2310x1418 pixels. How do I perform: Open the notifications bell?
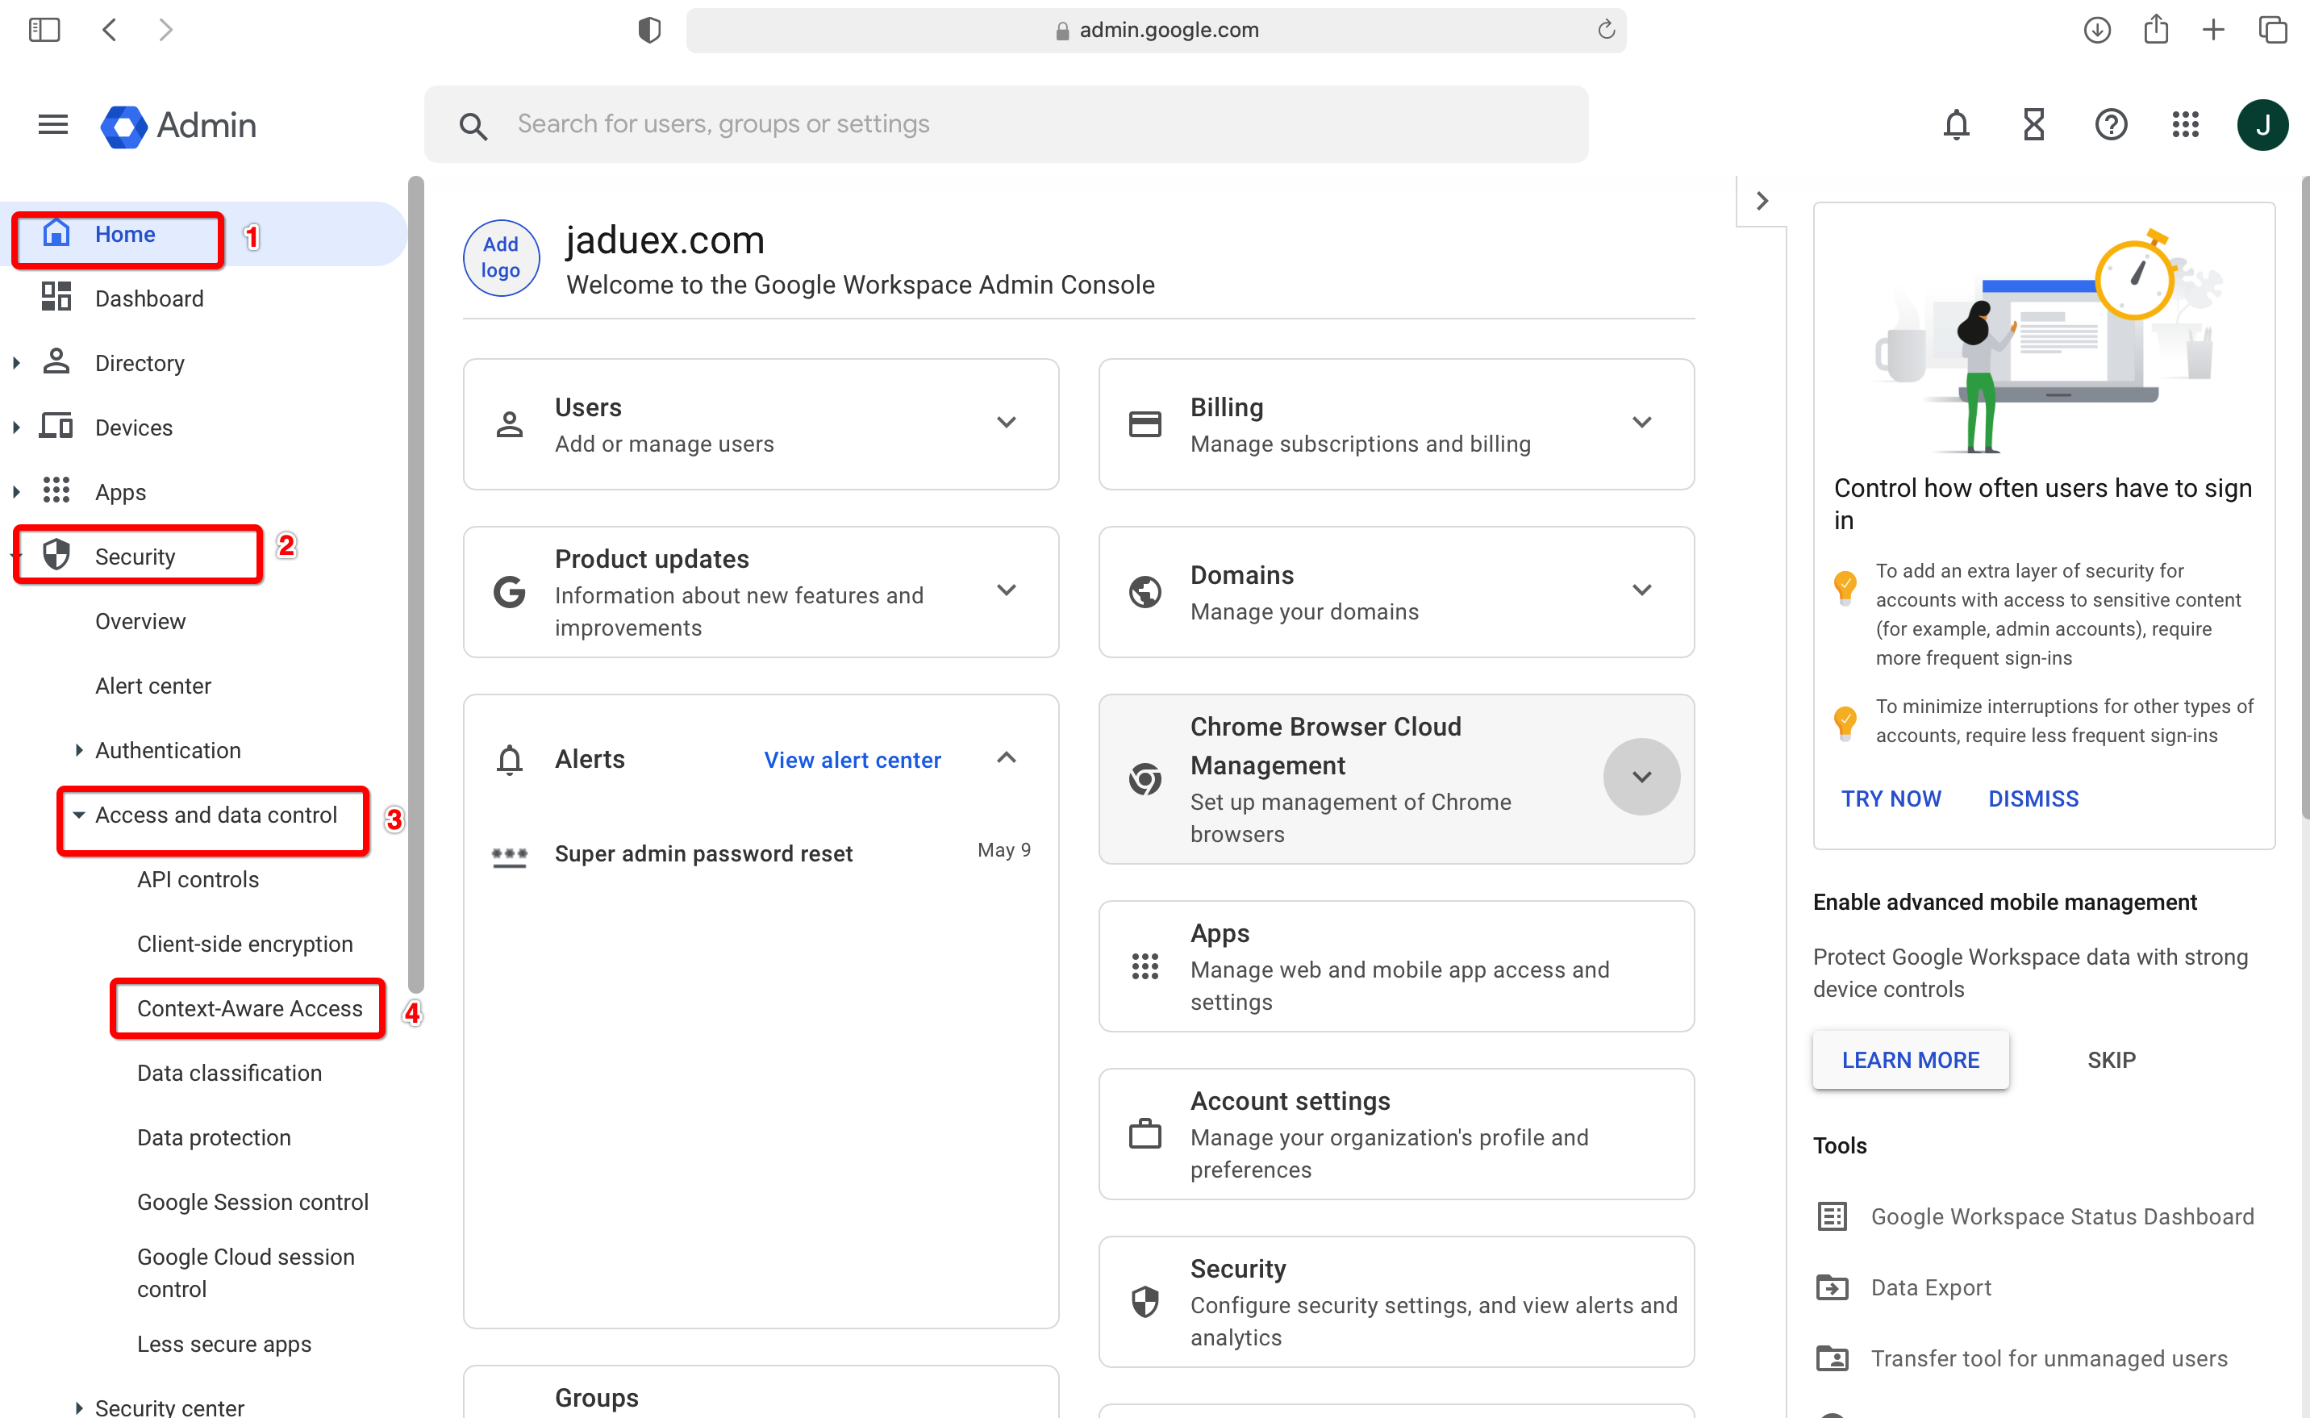tap(1956, 123)
